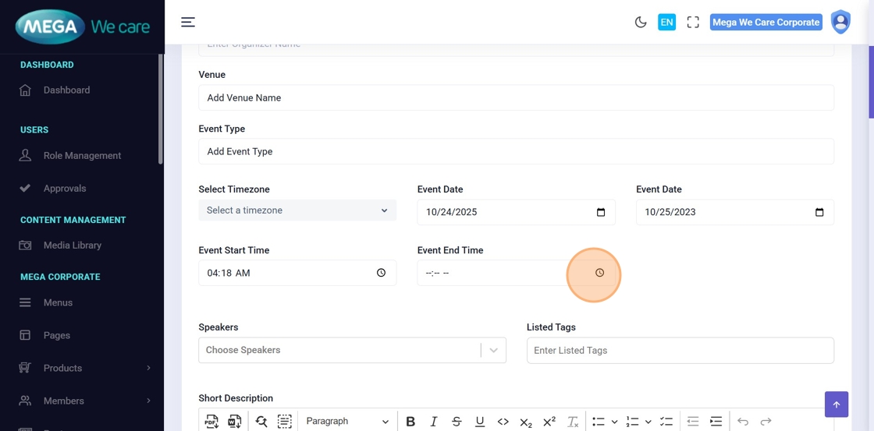Toggle strikethrough formatting
The image size is (874, 431).
(457, 422)
